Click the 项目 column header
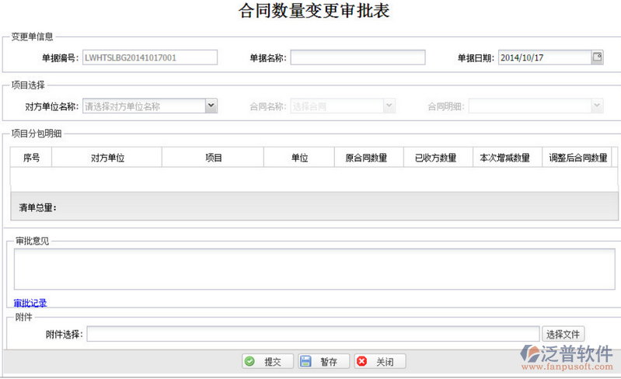The height and width of the screenshot is (379, 621). pyautogui.click(x=214, y=158)
